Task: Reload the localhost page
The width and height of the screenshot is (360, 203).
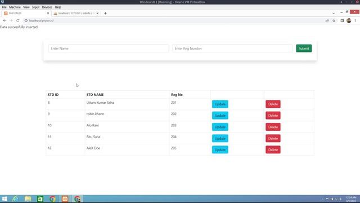Action: pos(17,20)
